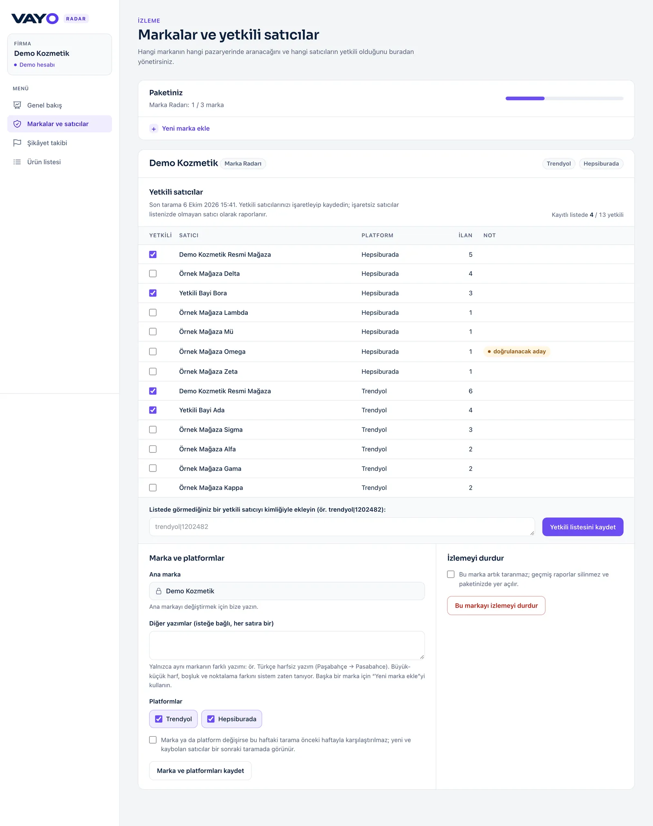Image resolution: width=653 pixels, height=826 pixels.
Task: Uncheck Demo Kozmetik Resmi Mağaza on Trendyol
Action: tap(153, 391)
